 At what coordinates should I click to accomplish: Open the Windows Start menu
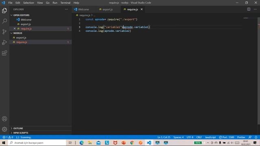(x=4, y=143)
